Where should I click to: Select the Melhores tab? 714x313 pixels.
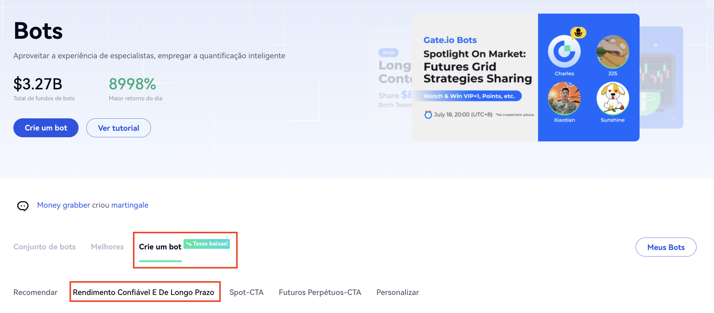[x=107, y=247]
